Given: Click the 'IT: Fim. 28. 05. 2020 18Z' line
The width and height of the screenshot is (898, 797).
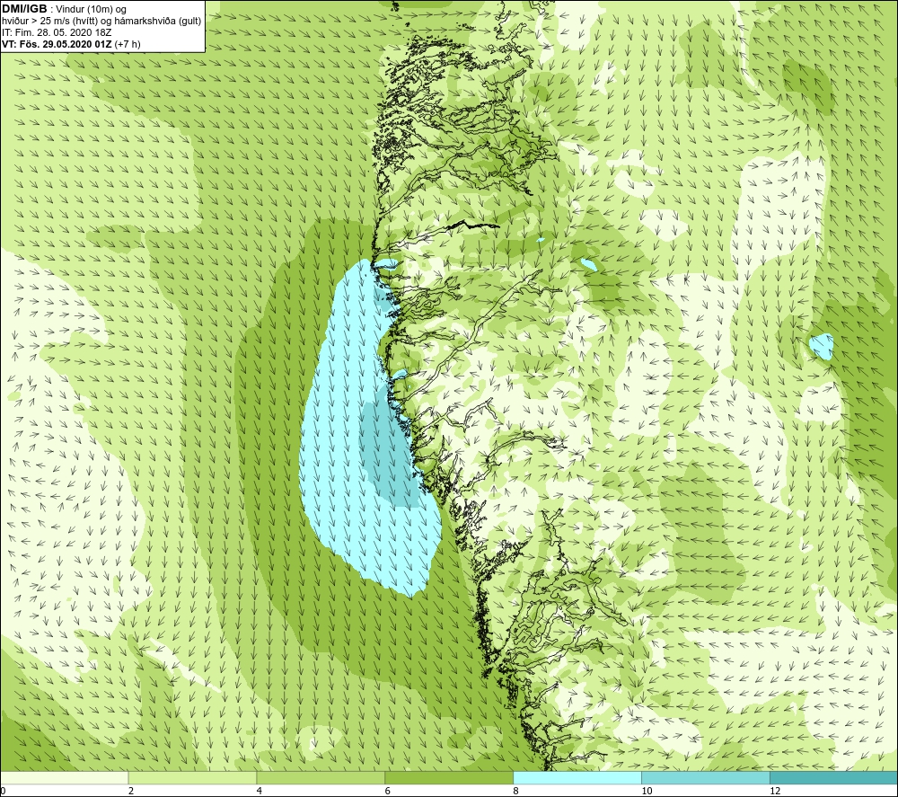Looking at the screenshot, I should [57, 32].
